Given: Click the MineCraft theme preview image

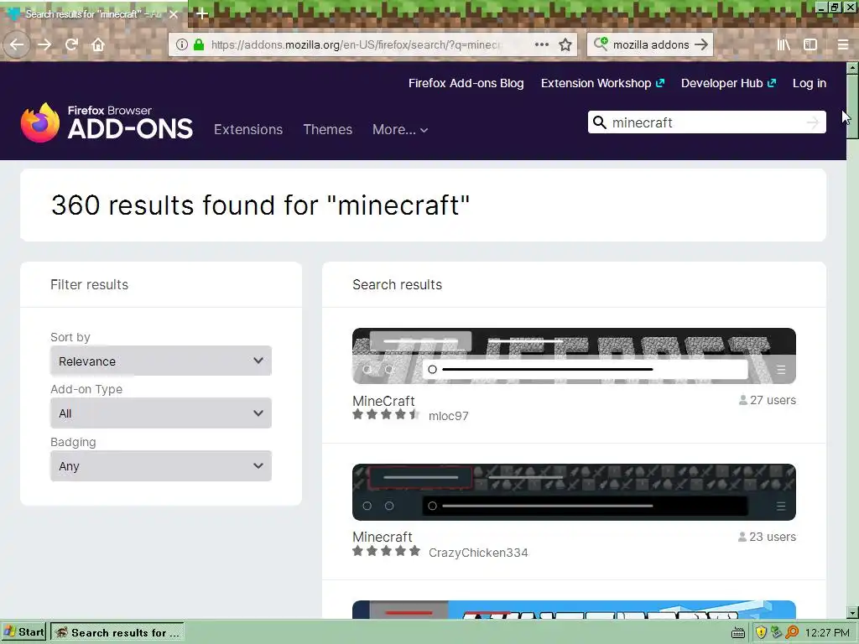Looking at the screenshot, I should tap(574, 356).
